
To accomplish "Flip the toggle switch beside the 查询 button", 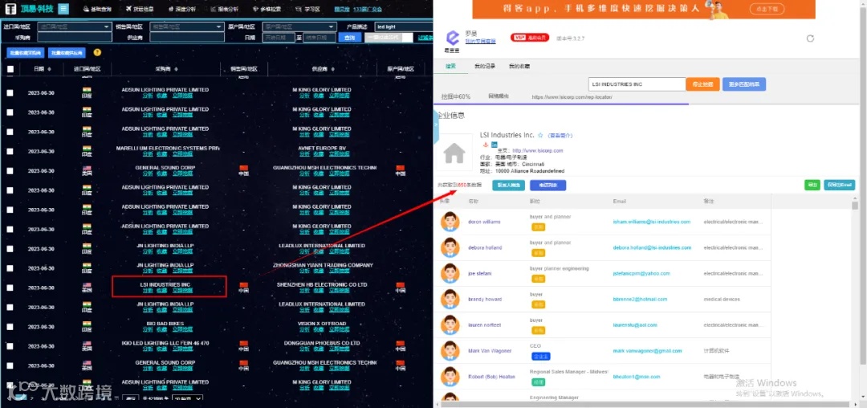I will click(x=389, y=38).
